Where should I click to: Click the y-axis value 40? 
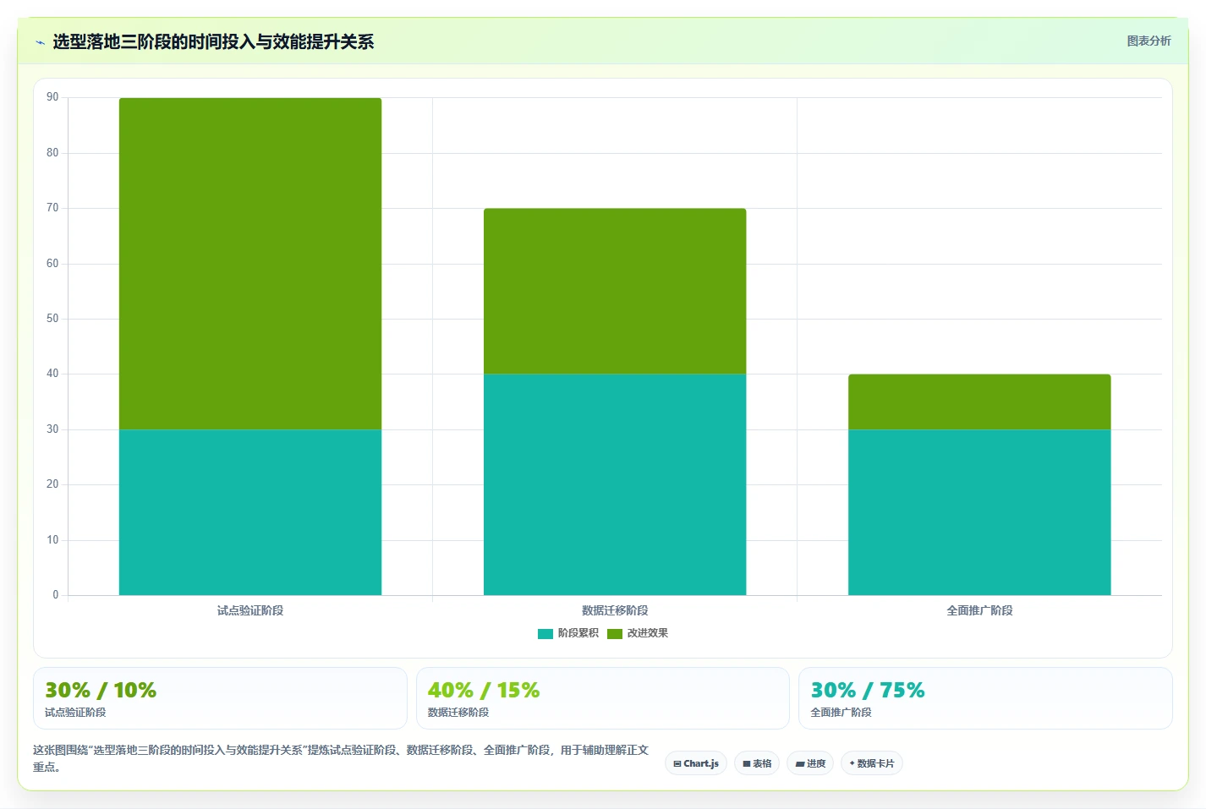click(52, 374)
